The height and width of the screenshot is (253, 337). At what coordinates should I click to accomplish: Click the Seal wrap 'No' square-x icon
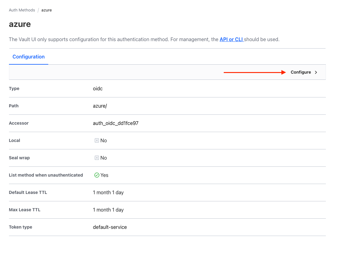[x=97, y=158]
